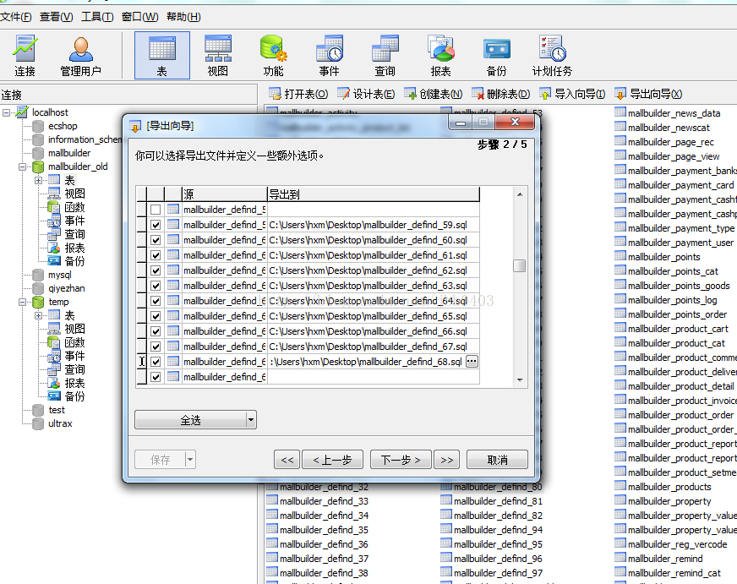Uncheck the mallbuilder_defind_61.sql row

(156, 255)
